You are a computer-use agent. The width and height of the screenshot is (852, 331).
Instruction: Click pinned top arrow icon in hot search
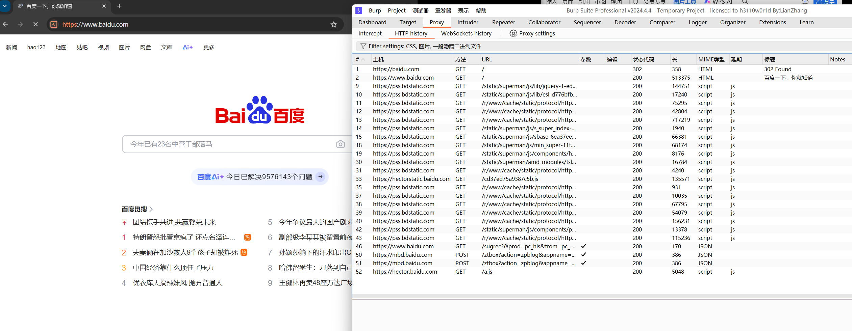click(x=124, y=222)
